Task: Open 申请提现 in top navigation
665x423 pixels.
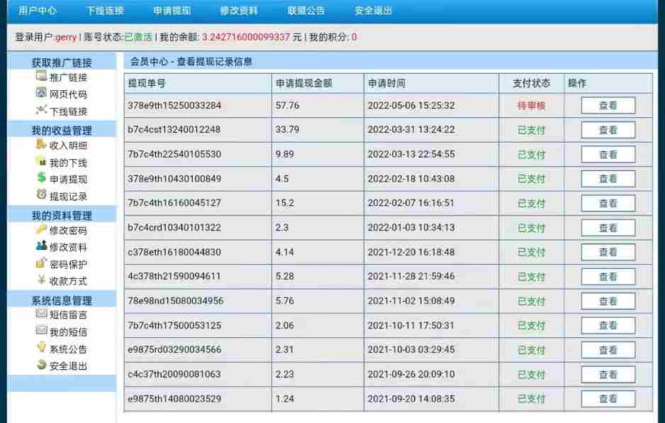Action: [172, 11]
